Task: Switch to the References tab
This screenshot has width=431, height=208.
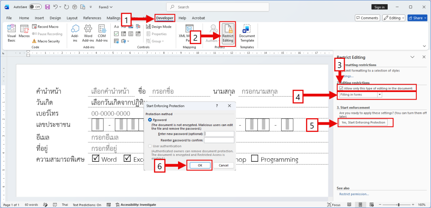Action: (92, 18)
